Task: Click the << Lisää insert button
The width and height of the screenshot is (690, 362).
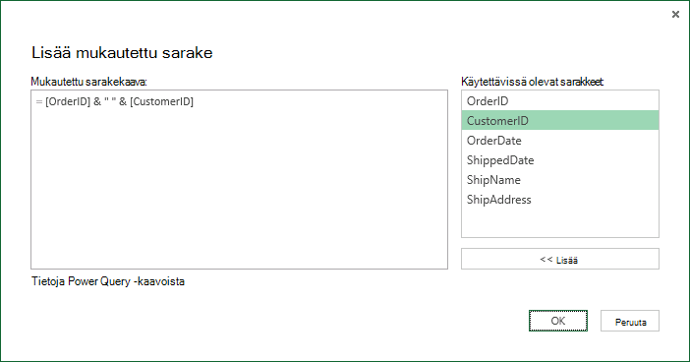Action: 559,259
